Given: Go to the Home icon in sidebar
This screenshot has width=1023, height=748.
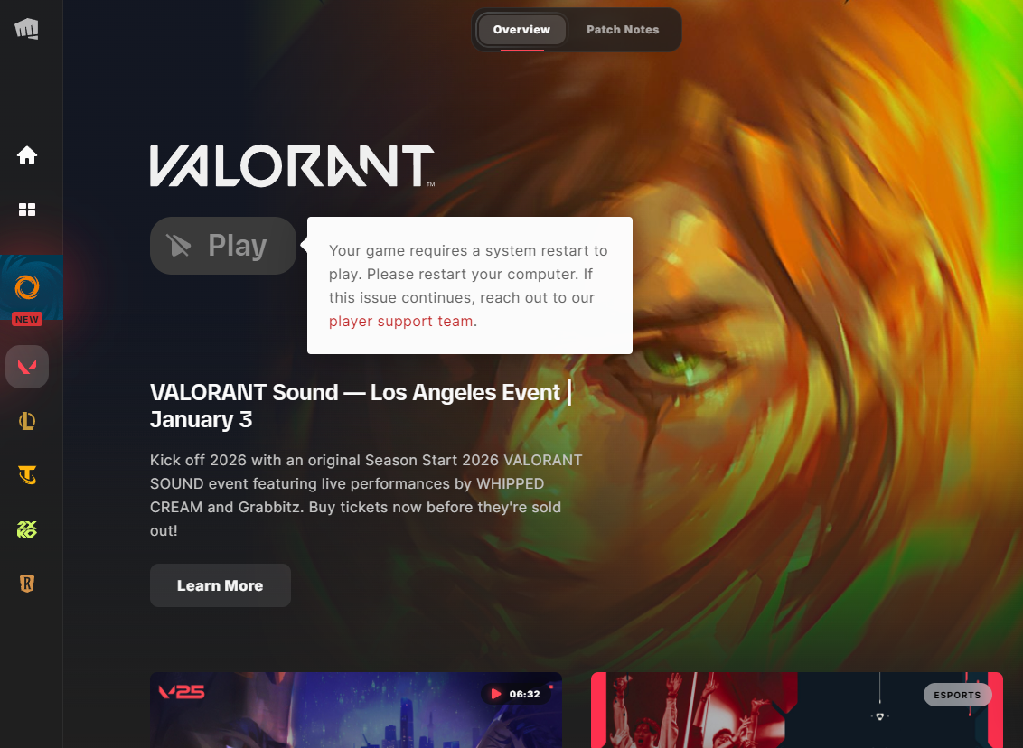Looking at the screenshot, I should [x=27, y=156].
